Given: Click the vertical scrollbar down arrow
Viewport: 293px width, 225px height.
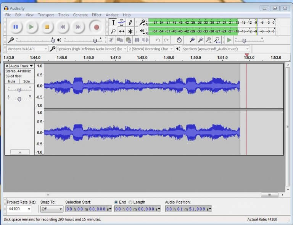Looking at the screenshot, I should [x=288, y=189].
